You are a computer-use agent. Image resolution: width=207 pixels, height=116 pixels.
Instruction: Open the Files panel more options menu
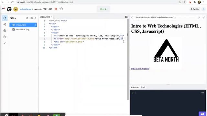35,18
